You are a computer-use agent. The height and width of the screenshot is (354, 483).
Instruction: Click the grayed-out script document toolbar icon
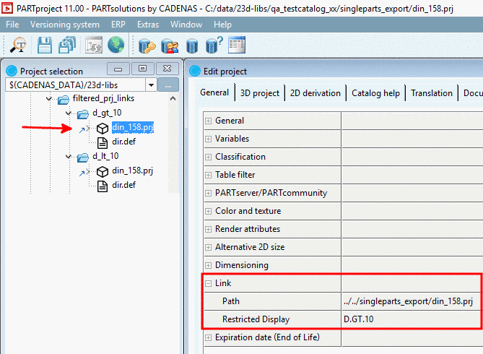pyautogui.click(x=94, y=45)
